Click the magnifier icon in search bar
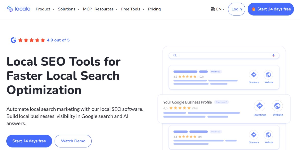 [175, 55]
